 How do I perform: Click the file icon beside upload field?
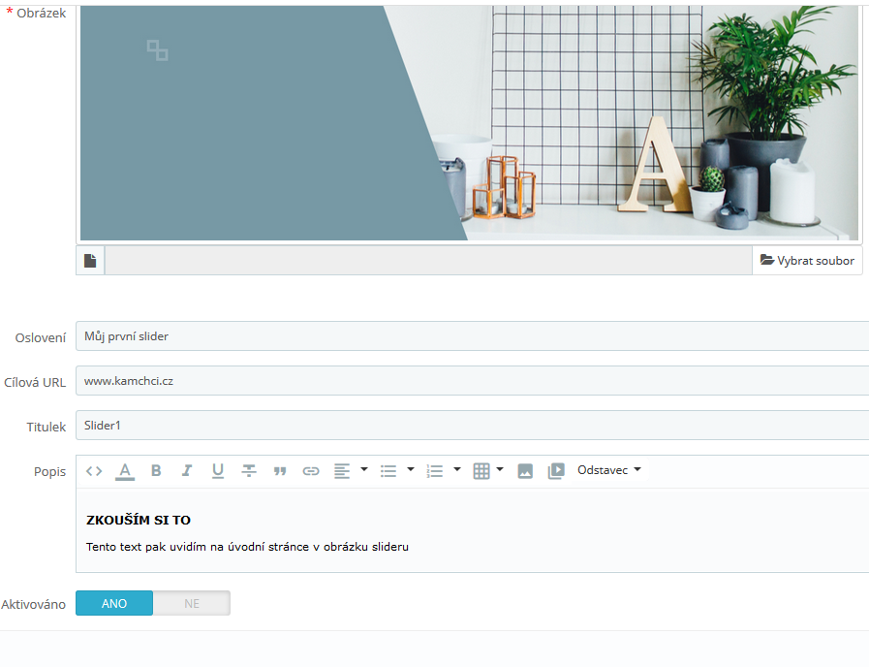90,261
